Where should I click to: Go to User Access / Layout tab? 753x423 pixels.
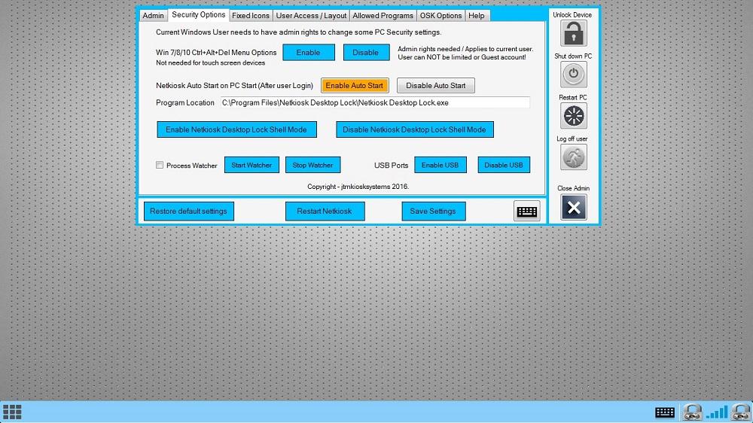coord(311,15)
